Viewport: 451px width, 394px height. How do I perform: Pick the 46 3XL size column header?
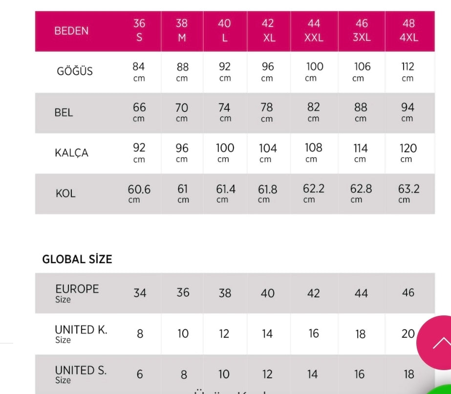click(x=362, y=31)
